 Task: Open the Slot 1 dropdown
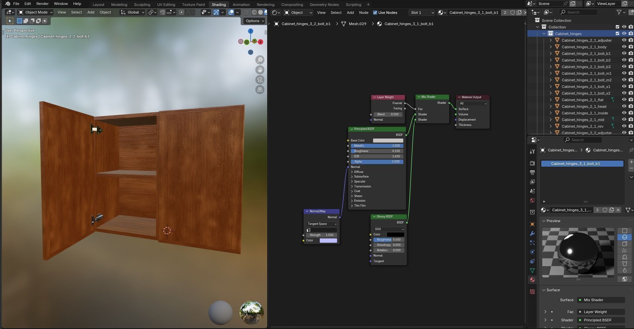point(422,13)
